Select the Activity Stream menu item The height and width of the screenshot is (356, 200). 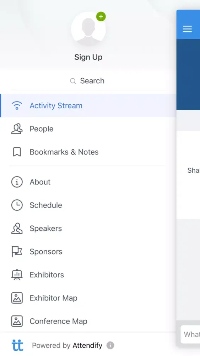coord(88,106)
